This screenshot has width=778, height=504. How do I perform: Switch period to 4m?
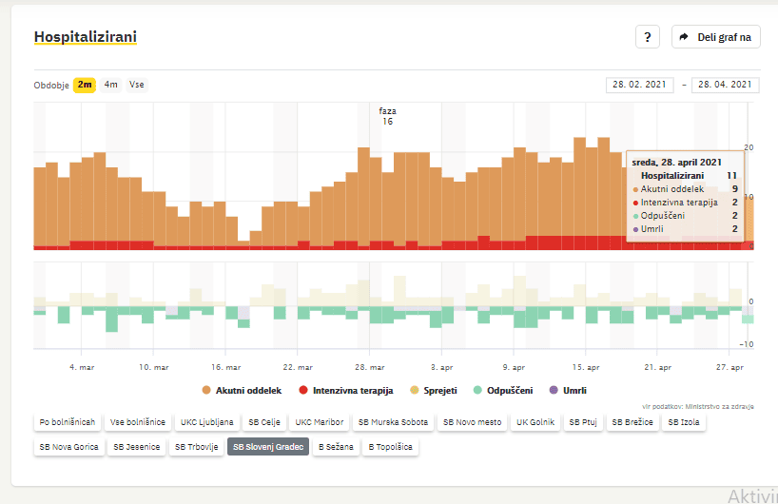[x=111, y=85]
